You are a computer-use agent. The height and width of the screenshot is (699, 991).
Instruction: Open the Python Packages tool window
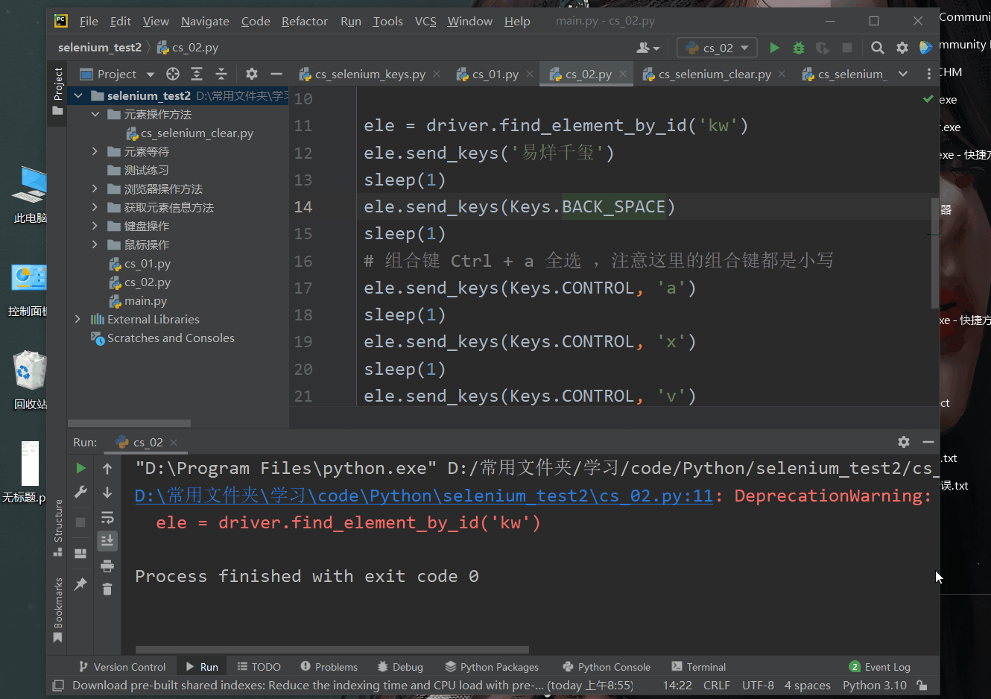(492, 667)
